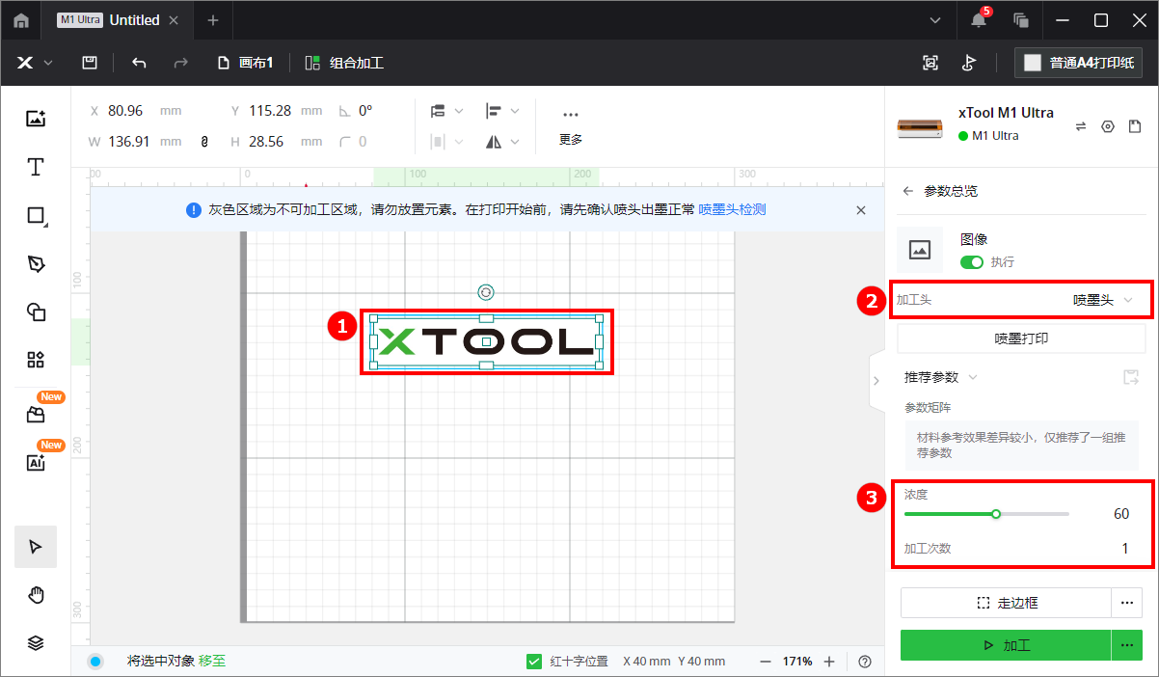
Task: Click the 移至 link in status bar
Action: click(212, 662)
